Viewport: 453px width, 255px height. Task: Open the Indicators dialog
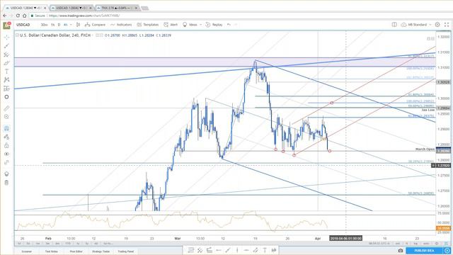tap(121, 25)
